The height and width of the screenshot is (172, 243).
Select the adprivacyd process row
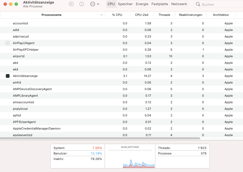[122, 36]
